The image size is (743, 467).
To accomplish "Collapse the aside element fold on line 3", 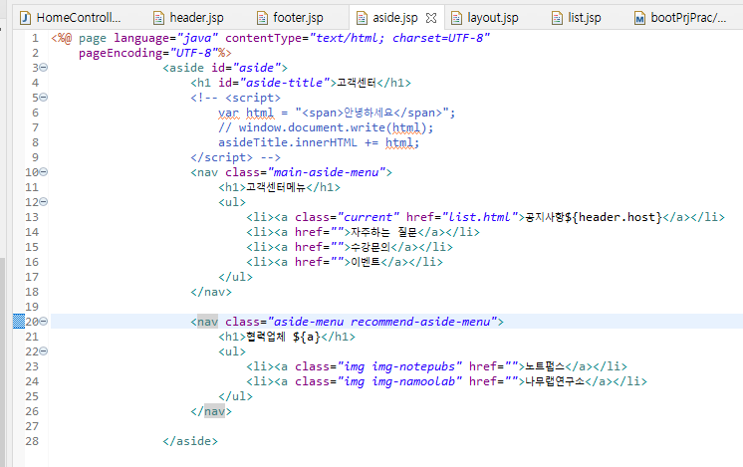I will click(44, 68).
